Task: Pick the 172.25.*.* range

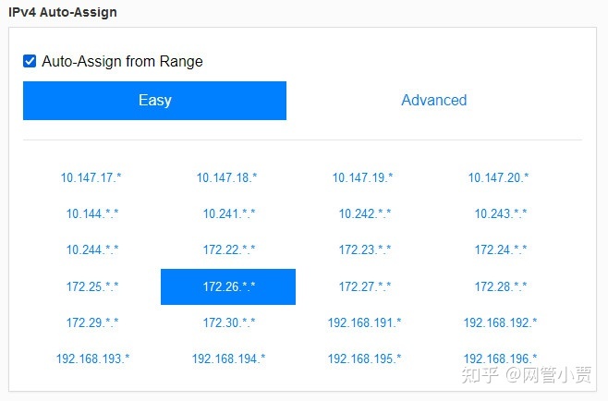Action: [x=92, y=286]
